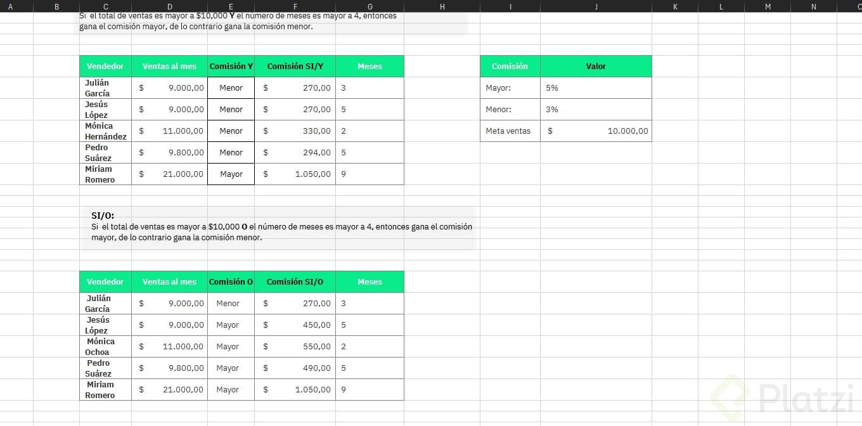The image size is (862, 426).
Task: Select 1.050,00 cell in the Comisión SI/Y column
Action: coord(295,174)
